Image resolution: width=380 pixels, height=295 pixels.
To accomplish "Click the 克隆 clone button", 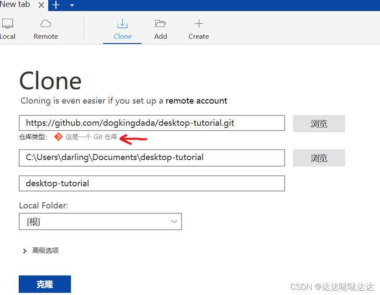I will (45, 284).
